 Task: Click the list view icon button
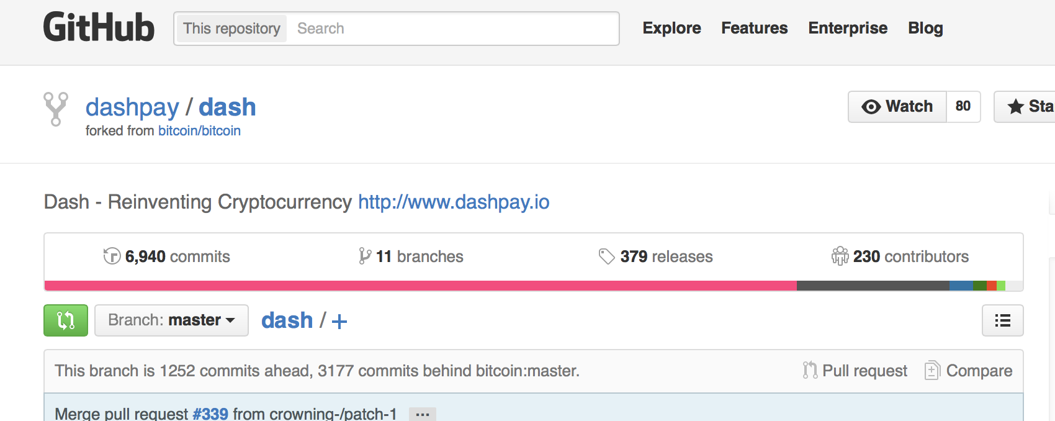(x=1002, y=320)
